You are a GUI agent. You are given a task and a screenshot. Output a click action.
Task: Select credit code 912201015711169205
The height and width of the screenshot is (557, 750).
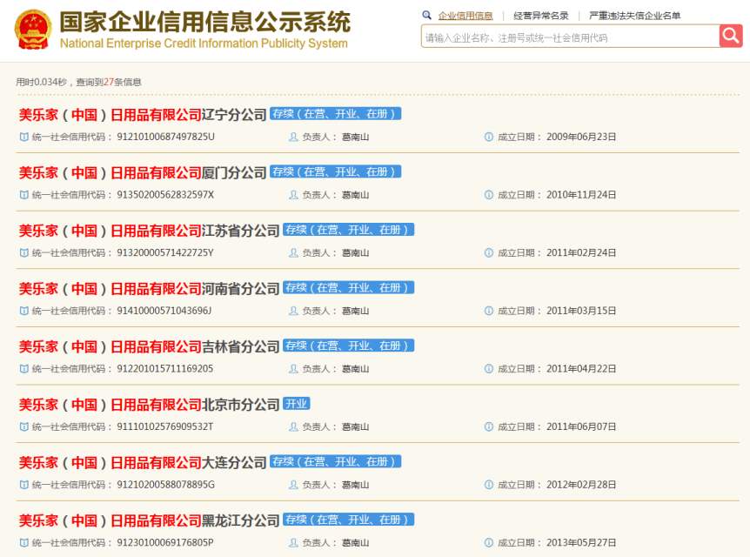(x=165, y=368)
